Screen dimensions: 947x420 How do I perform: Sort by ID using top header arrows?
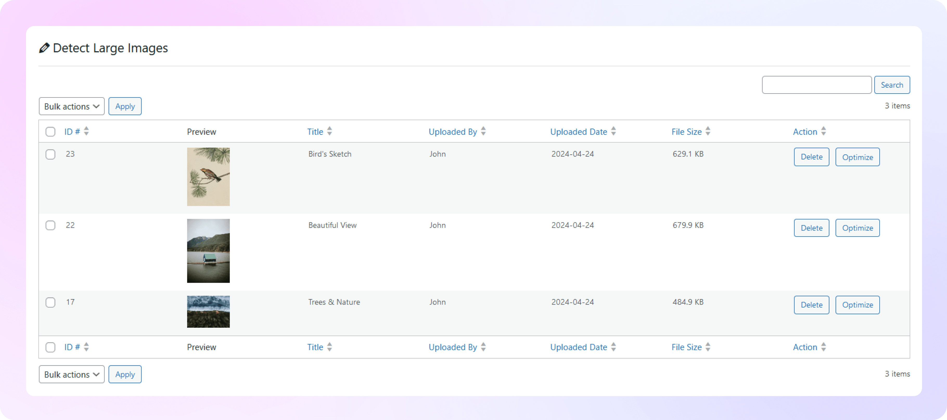point(86,131)
